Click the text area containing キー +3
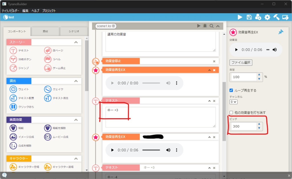Viewport: 292px width, 179px height. pyautogui.click(x=161, y=117)
